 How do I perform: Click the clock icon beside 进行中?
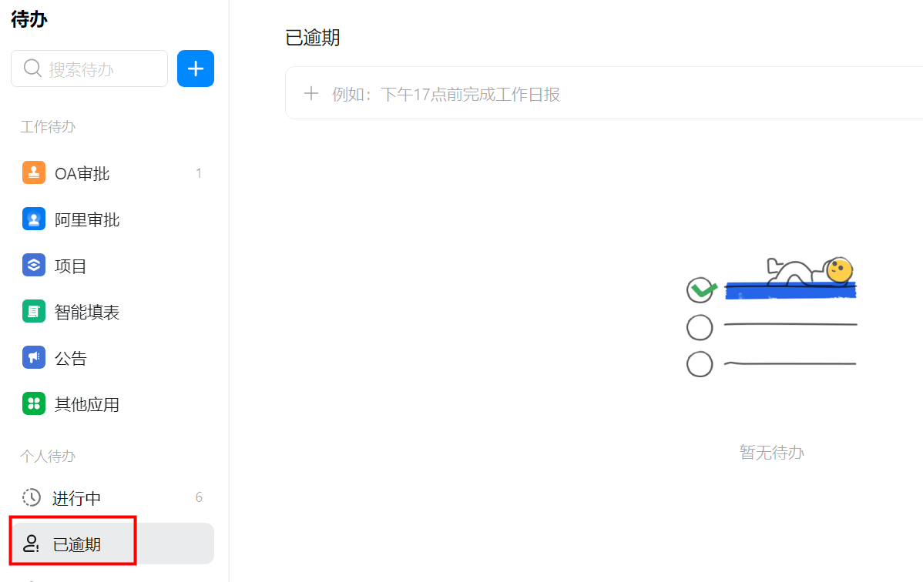[x=32, y=498]
